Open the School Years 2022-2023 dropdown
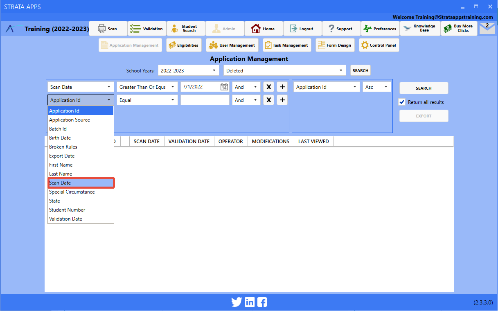 point(189,70)
